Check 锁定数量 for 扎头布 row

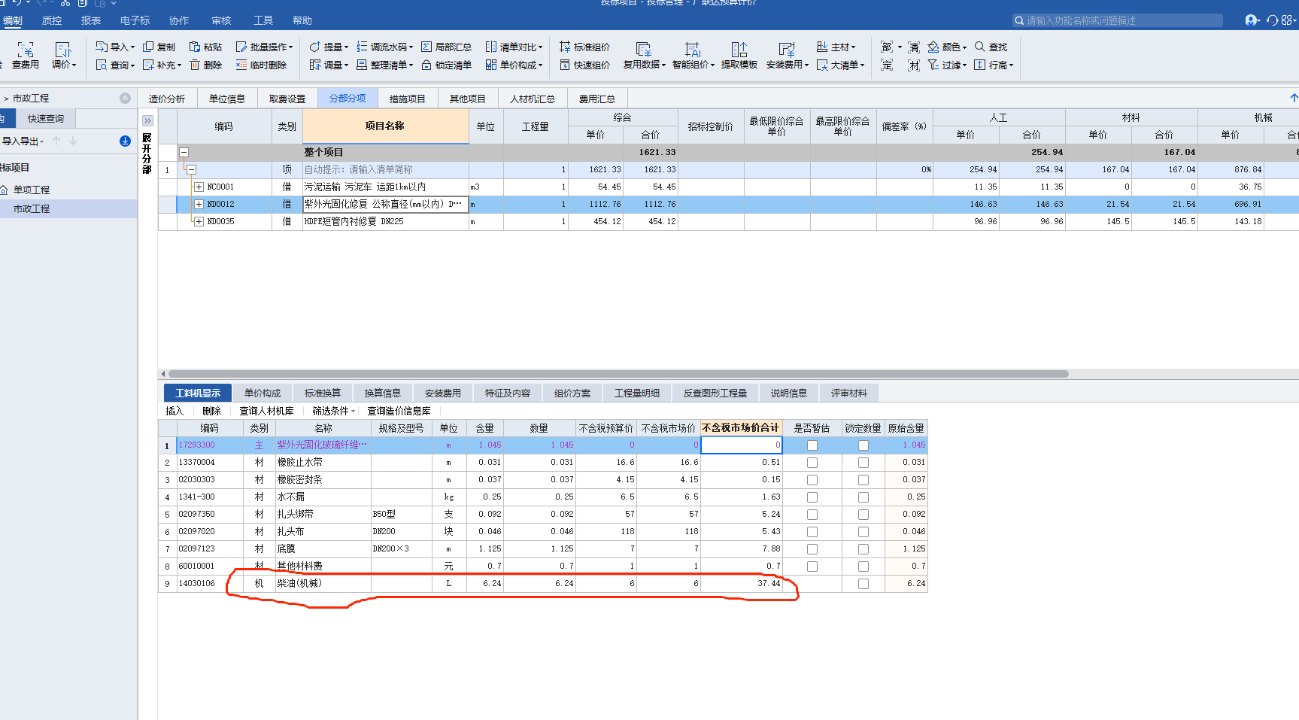863,532
